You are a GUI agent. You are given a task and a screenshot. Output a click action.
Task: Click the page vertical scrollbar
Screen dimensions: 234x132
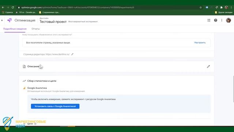tap(233, 89)
